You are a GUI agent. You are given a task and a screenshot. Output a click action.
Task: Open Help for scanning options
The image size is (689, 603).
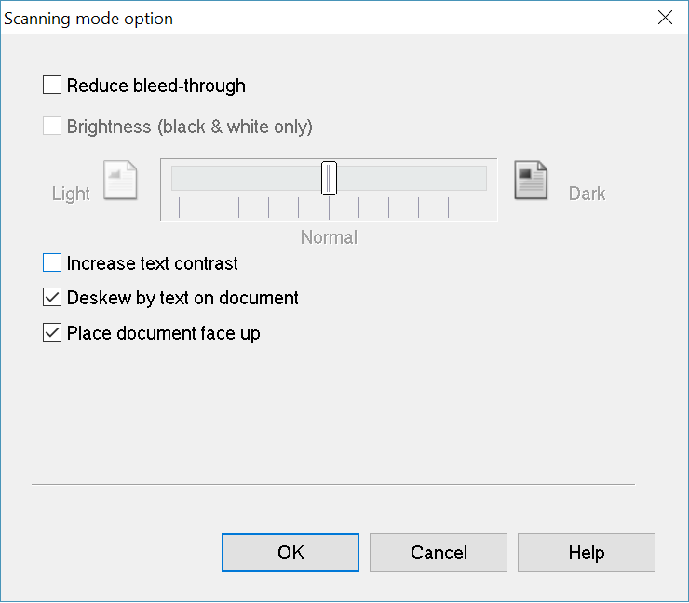587,553
